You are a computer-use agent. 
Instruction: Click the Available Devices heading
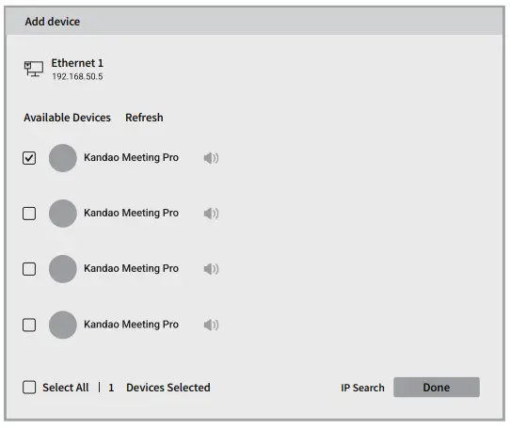(x=68, y=118)
